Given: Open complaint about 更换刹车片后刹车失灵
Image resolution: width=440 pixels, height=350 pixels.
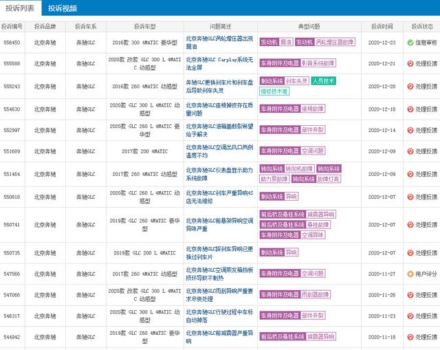Looking at the screenshot, I should coord(219,87).
